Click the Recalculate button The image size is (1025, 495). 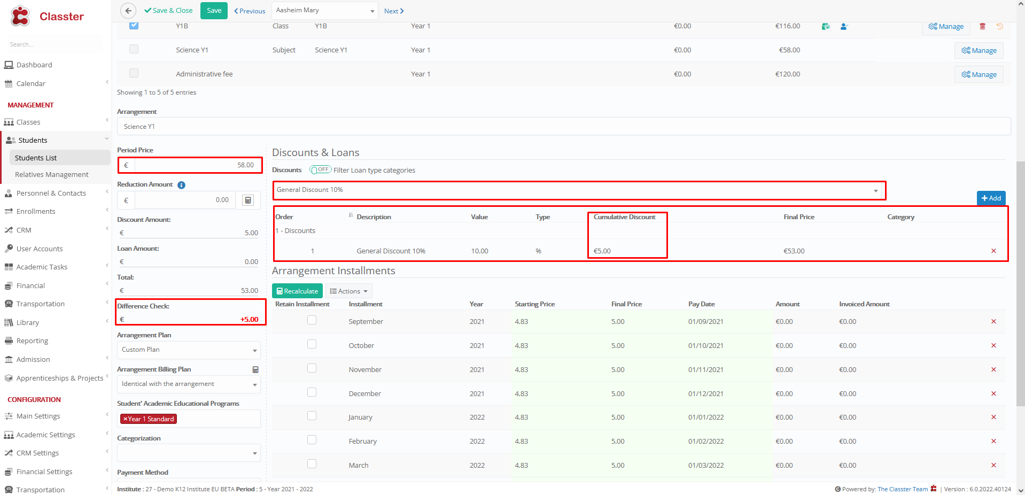[297, 291]
